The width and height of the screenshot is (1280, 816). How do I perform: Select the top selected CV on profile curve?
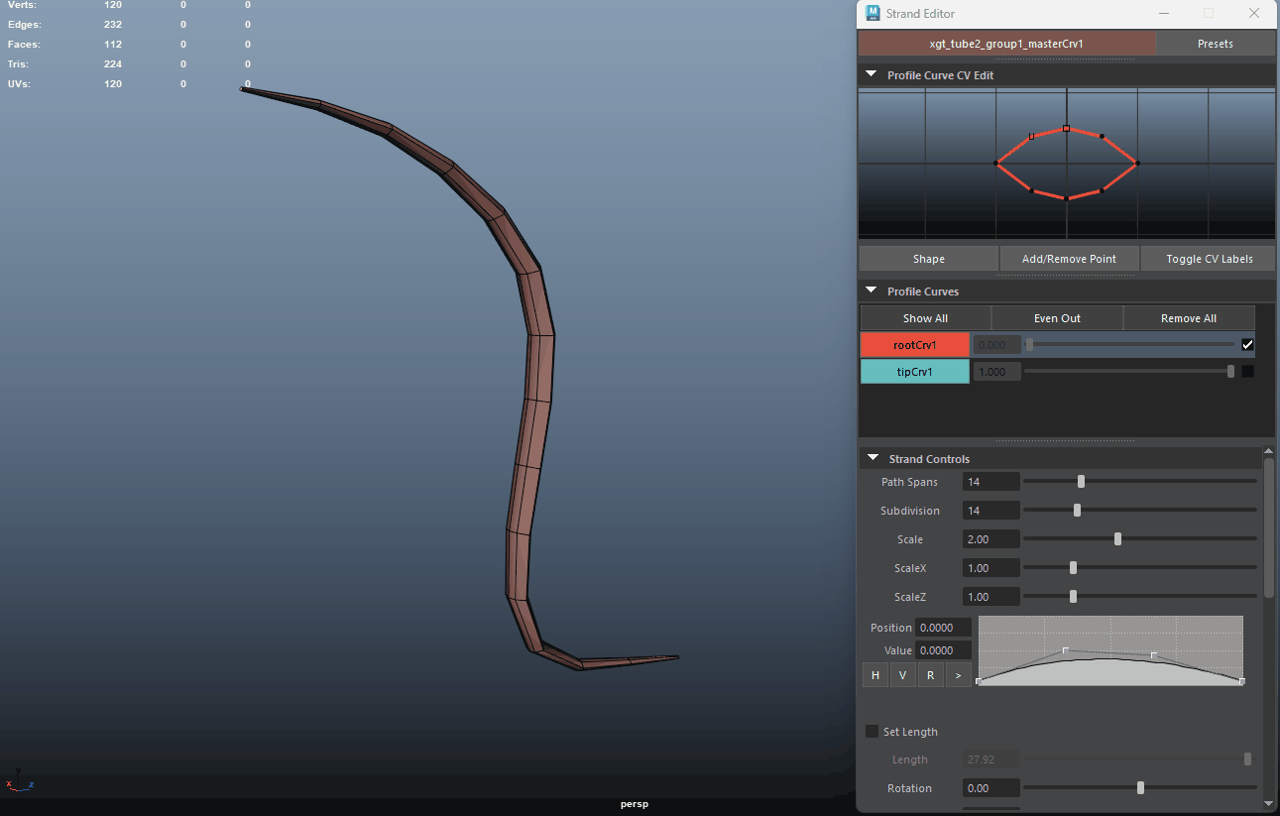1066,128
